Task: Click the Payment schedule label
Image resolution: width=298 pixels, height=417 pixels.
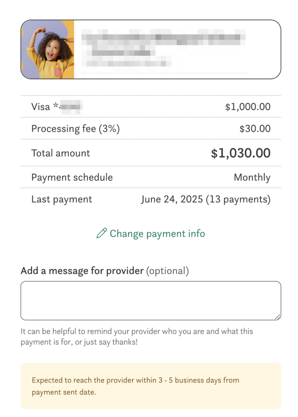Action: (72, 177)
